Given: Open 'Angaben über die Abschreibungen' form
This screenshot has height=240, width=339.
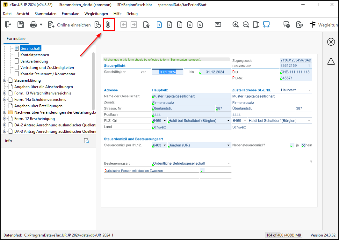Looking at the screenshot, I should pyautogui.click(x=43, y=87).
